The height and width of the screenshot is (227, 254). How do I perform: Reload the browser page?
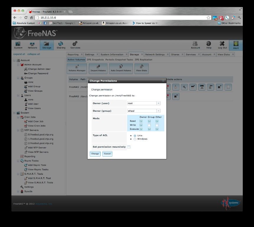coord(26,17)
